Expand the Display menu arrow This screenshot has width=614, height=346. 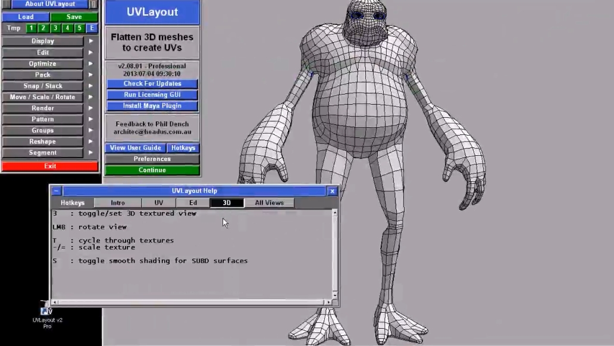point(91,41)
